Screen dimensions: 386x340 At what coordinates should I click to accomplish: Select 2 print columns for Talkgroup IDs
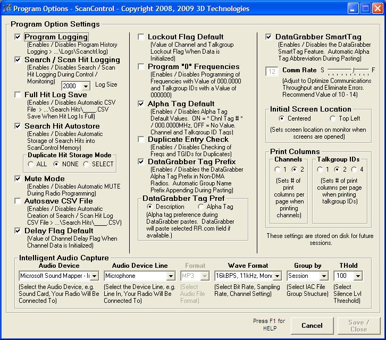(337, 169)
